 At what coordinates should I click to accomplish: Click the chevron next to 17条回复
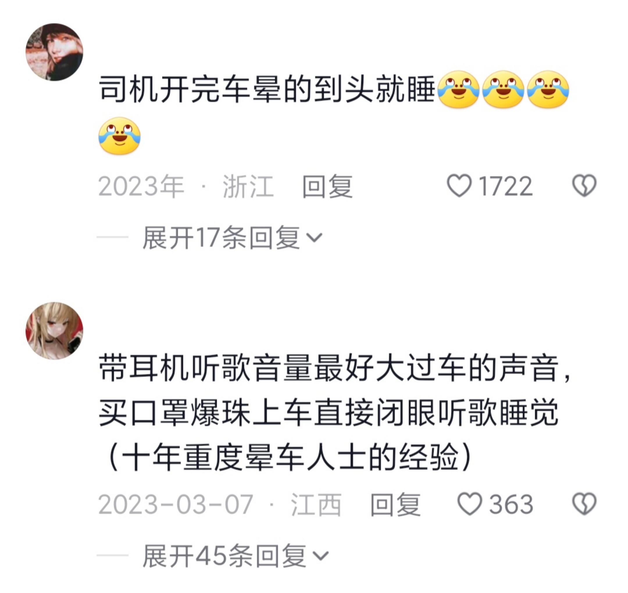(x=315, y=238)
